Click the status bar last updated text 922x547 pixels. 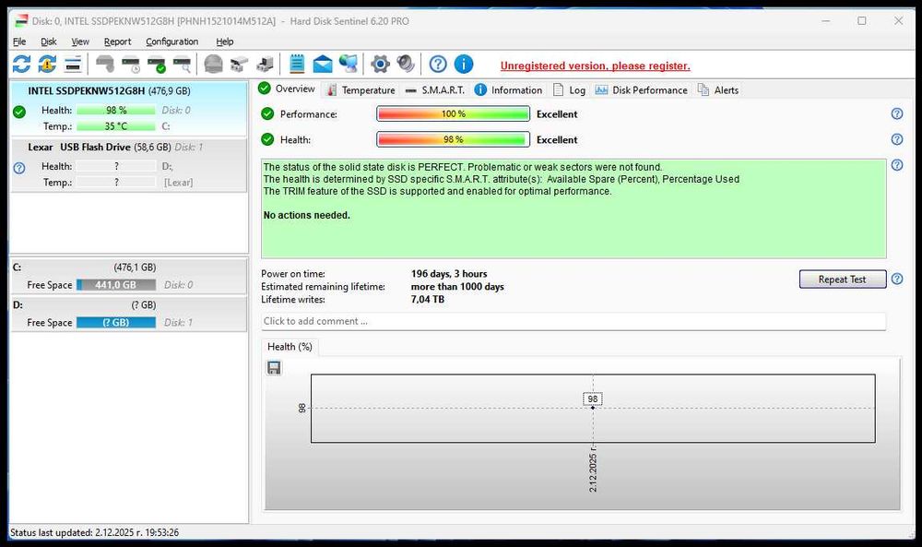pos(95,532)
